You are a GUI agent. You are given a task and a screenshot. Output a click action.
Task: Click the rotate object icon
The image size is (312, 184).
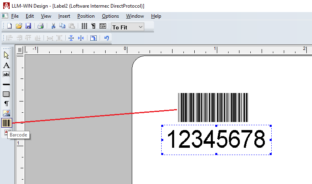[94, 38]
